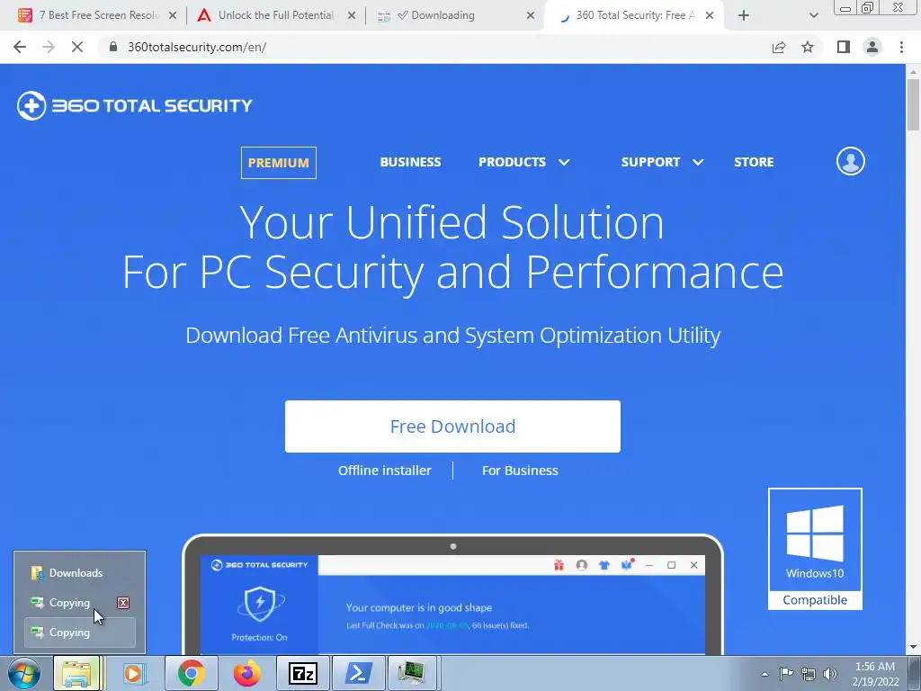
Task: Click the Free Download button
Action: point(452,426)
